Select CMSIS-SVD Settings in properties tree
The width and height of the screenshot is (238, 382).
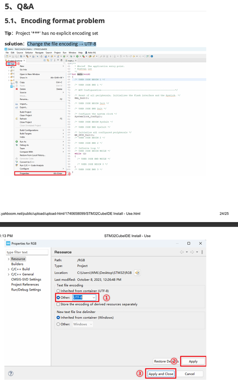click(26, 280)
